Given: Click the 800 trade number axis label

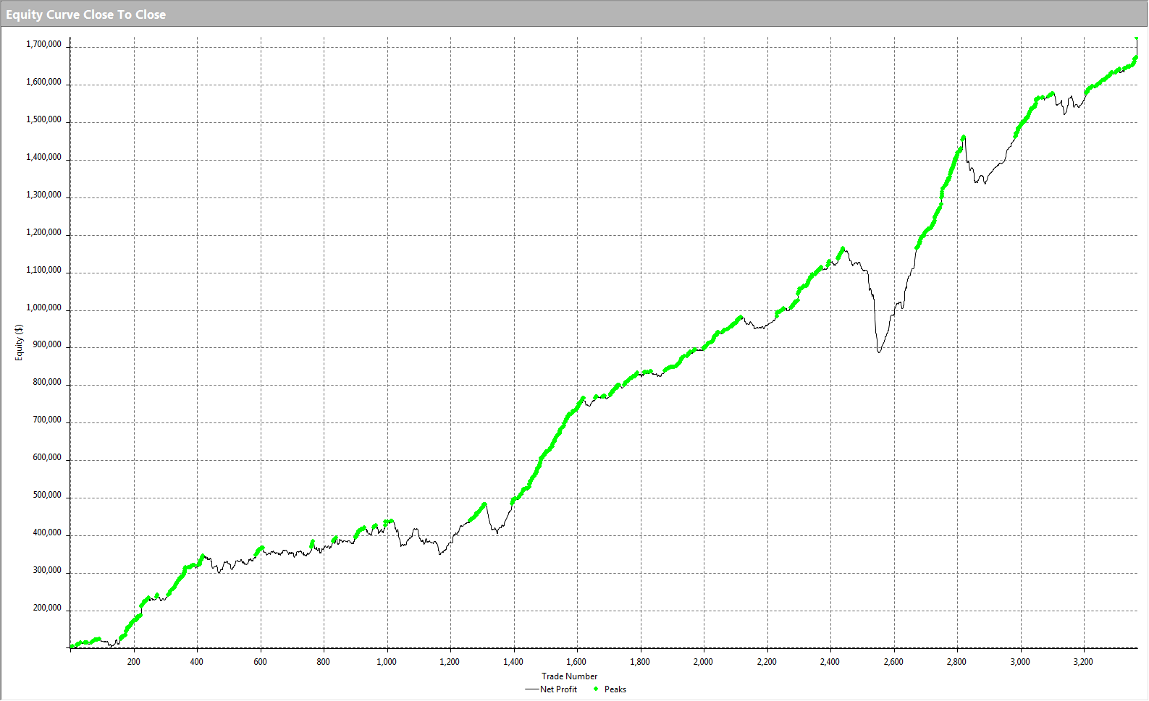Looking at the screenshot, I should tap(324, 662).
